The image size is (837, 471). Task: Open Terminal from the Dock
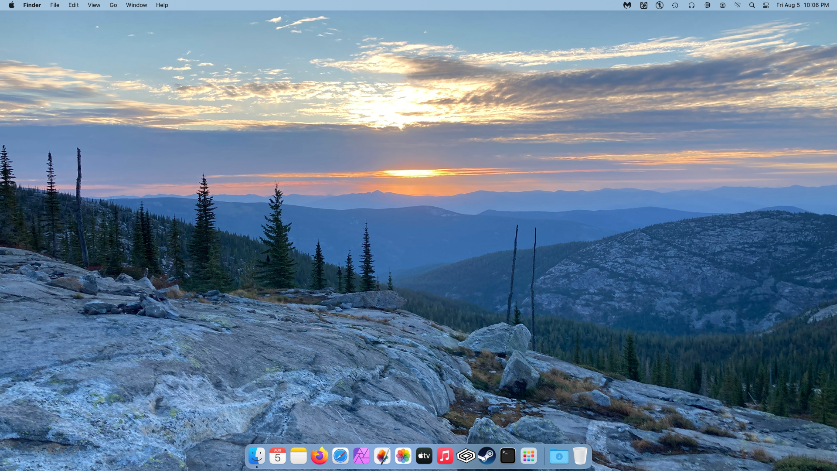point(508,456)
